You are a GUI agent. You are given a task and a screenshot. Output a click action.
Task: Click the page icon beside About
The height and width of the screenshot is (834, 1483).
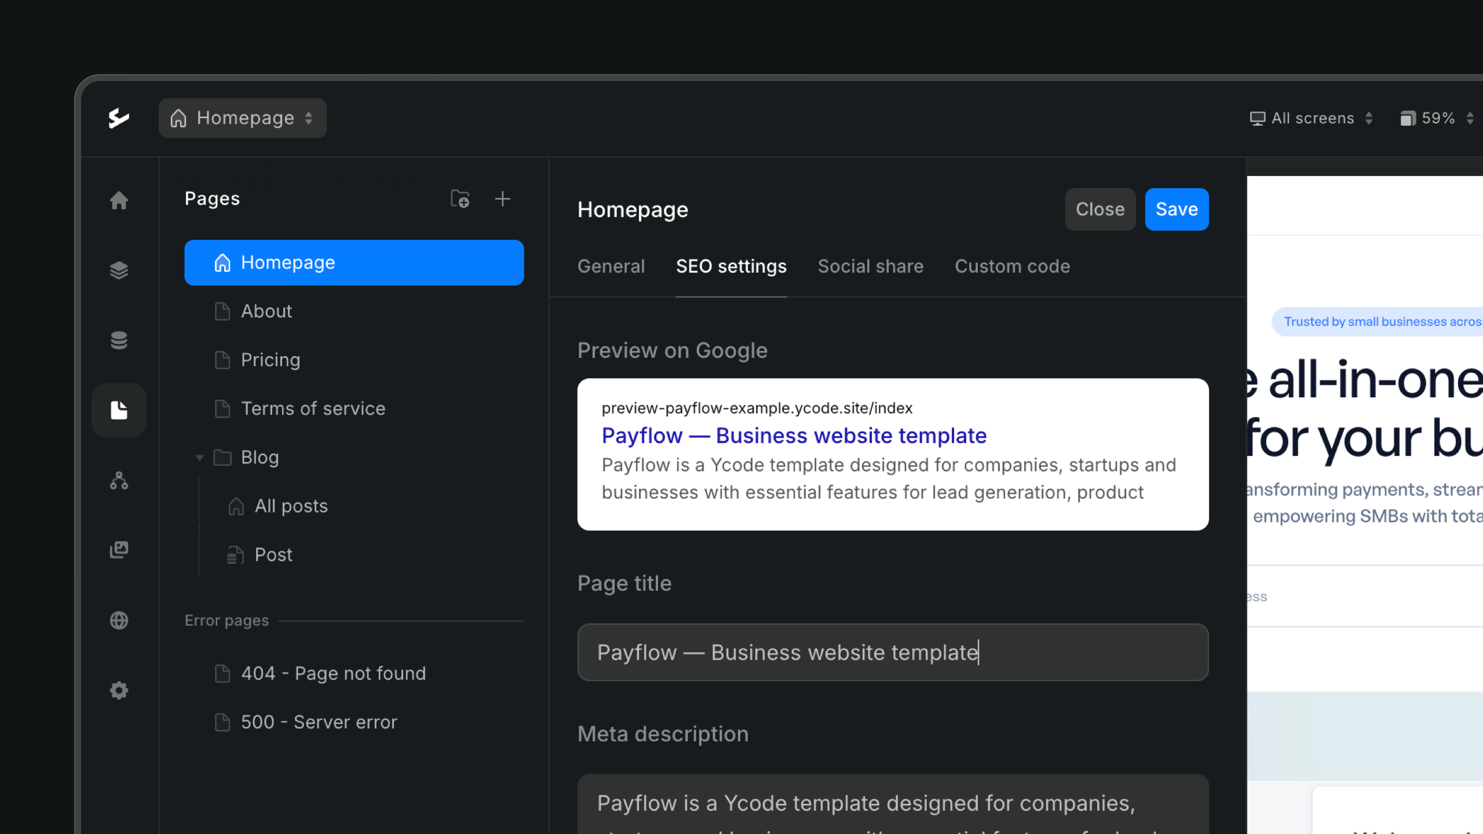point(222,312)
